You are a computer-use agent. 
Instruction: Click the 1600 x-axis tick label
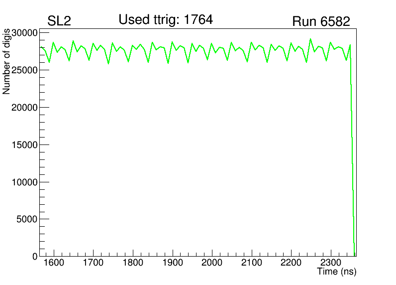point(53,263)
